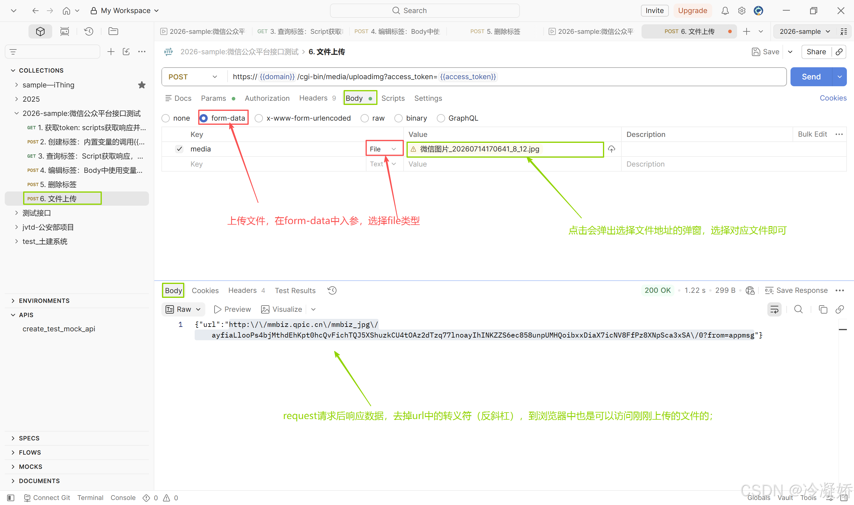Viewport: 854px width, 505px height.
Task: Open the Send options arrow
Action: pos(839,77)
